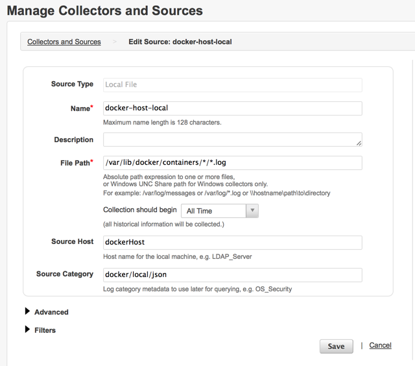Expand the Advanced section

pos(47,311)
